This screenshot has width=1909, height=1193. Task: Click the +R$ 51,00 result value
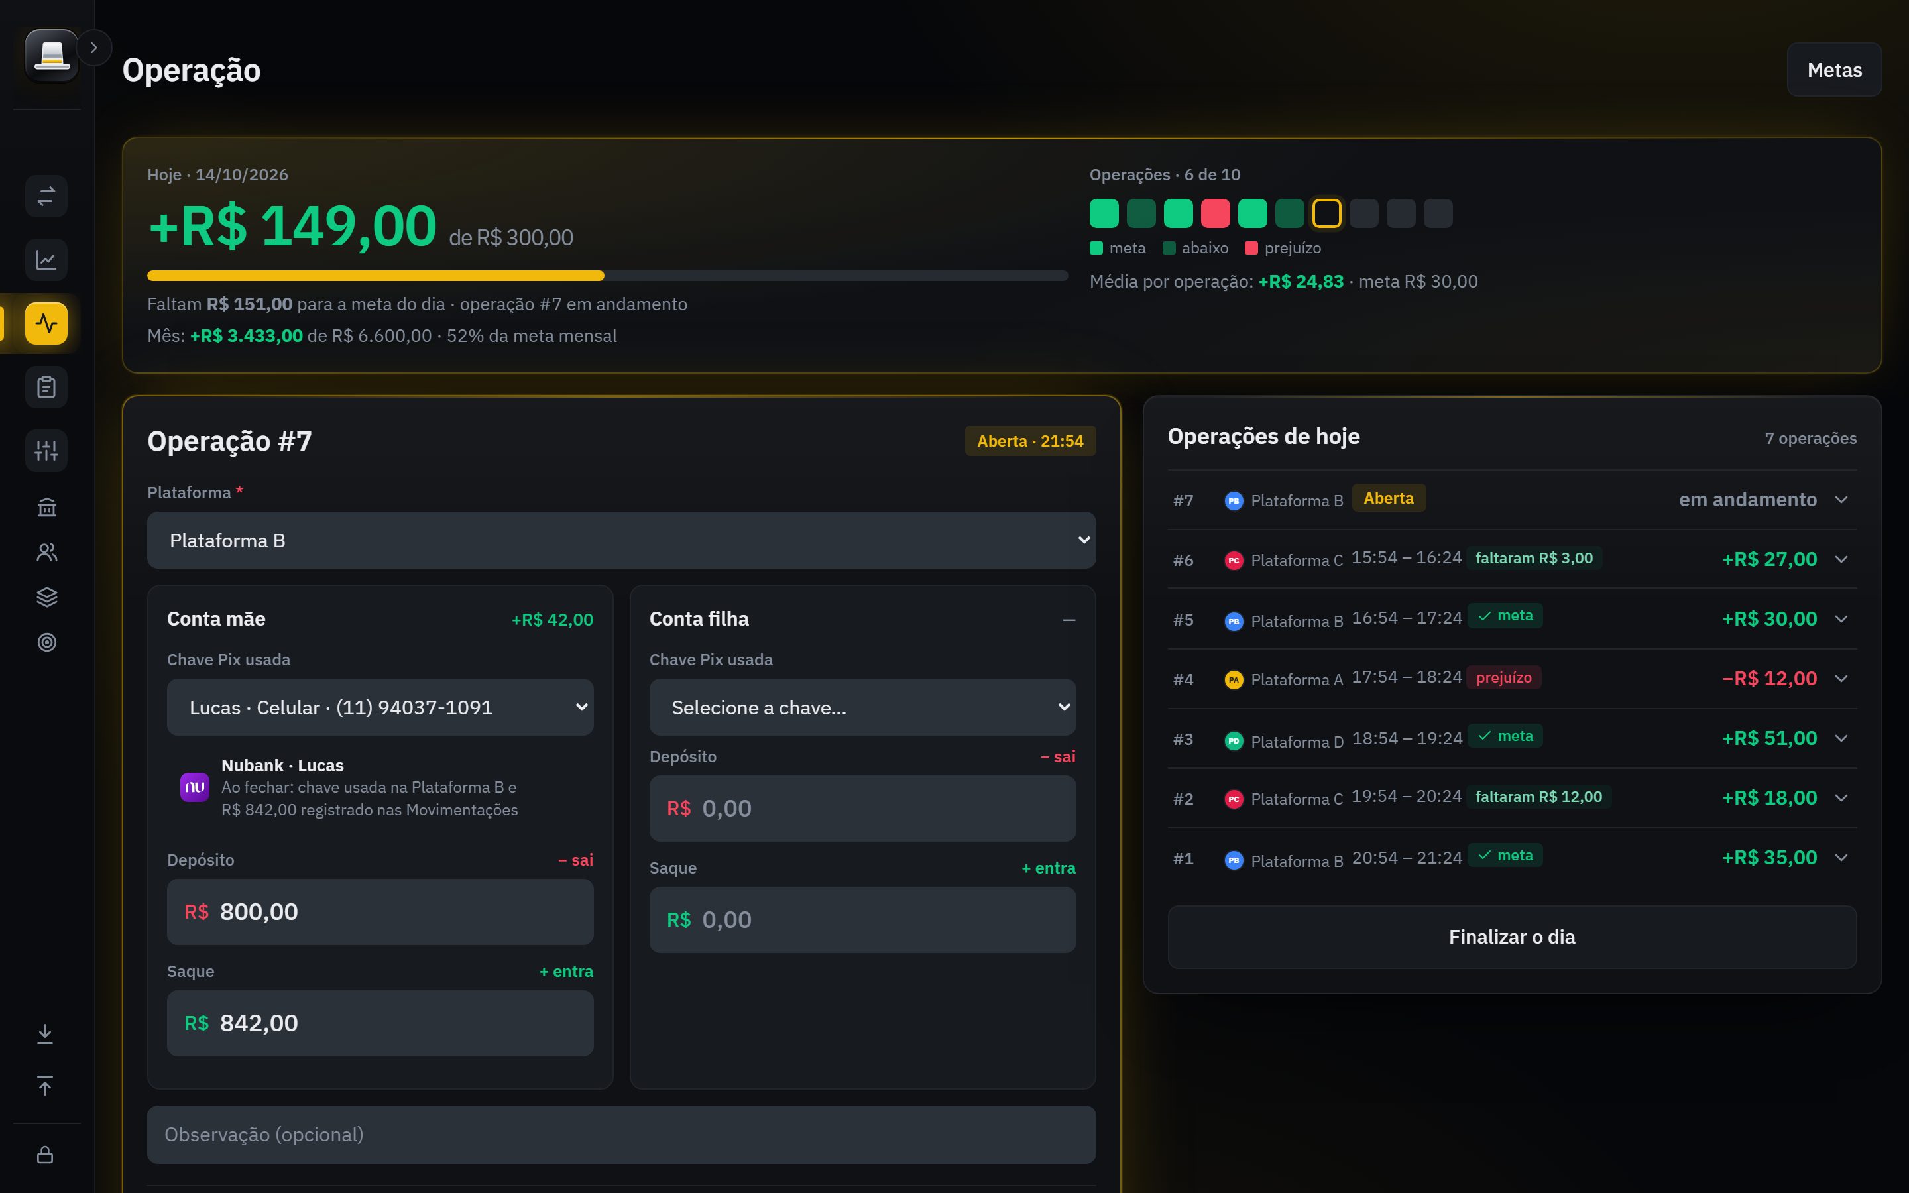1769,738
